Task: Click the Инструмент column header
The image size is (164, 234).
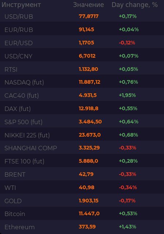Action: [x=21, y=5]
